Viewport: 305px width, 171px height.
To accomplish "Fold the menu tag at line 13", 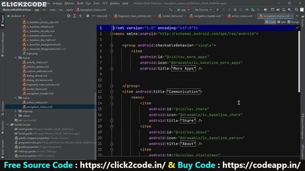I will (x=112, y=97).
